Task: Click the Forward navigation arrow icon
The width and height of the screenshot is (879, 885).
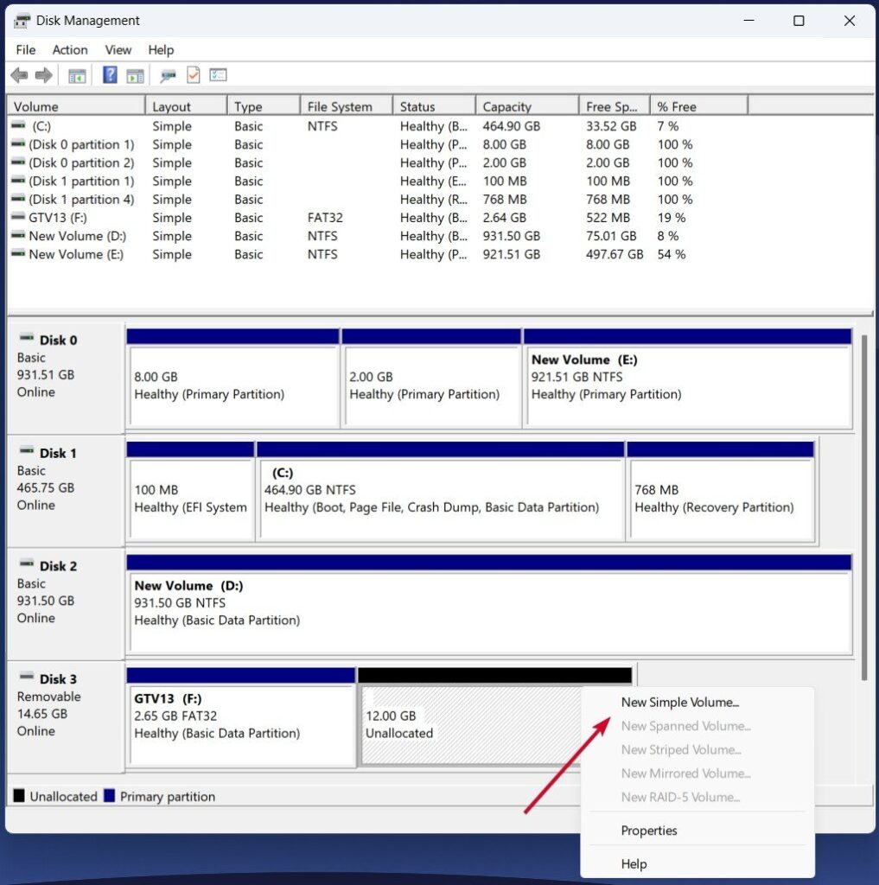Action: tap(42, 74)
